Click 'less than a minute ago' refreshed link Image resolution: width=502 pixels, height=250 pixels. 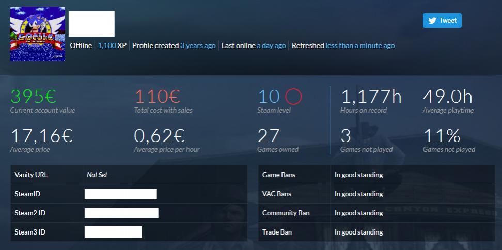click(360, 45)
